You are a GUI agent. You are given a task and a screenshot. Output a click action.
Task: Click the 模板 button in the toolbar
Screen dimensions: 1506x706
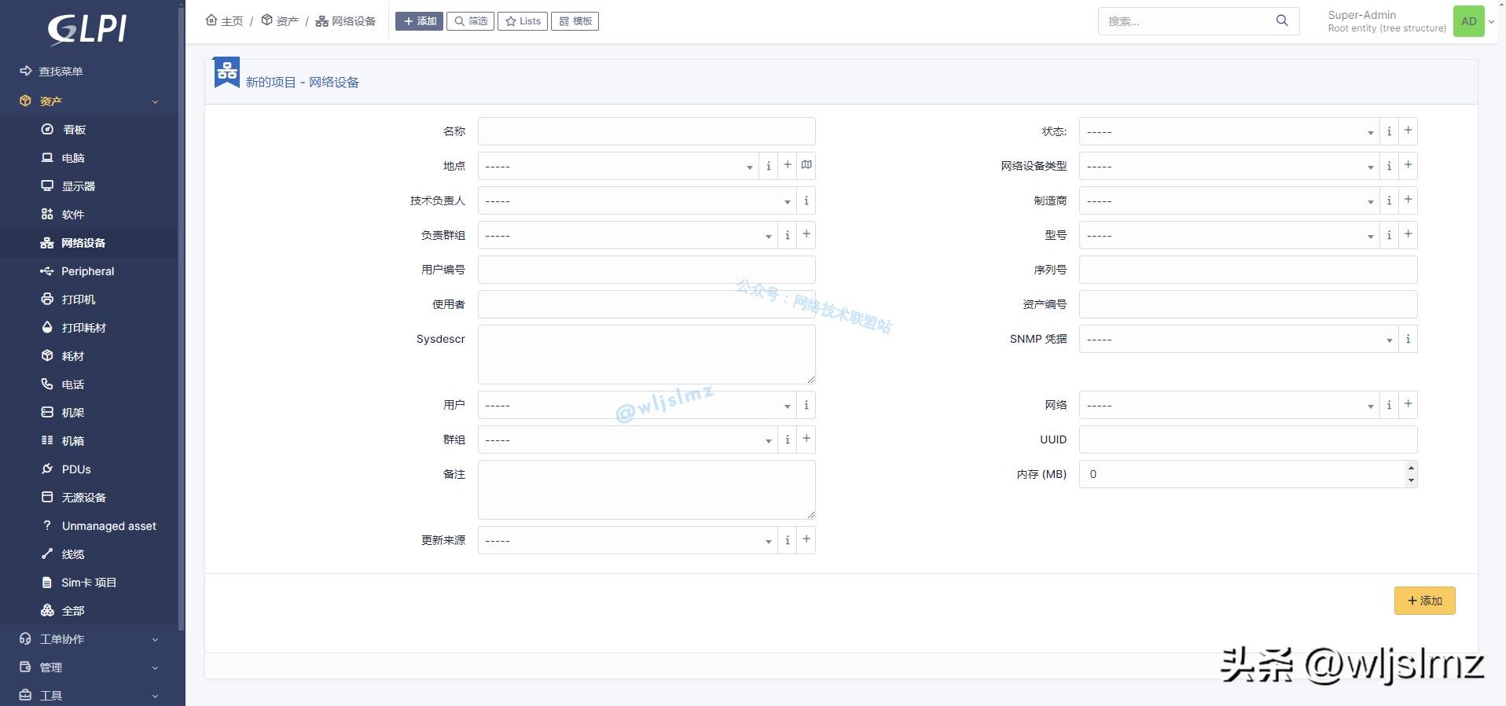point(575,21)
